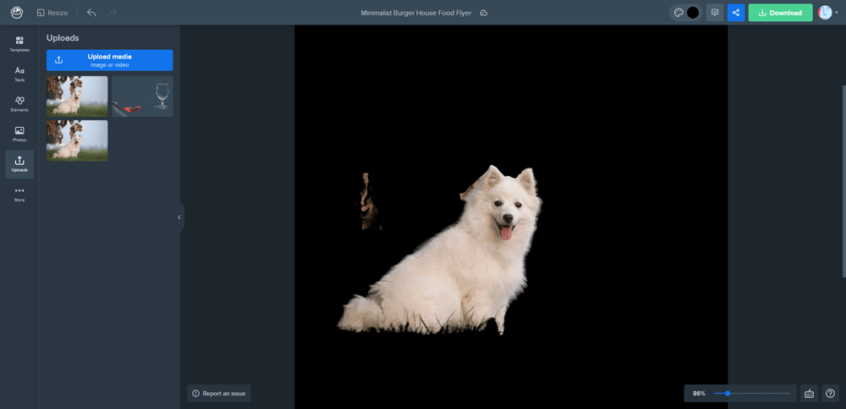Click the blue Share icon button
This screenshot has width=846, height=409.
tap(736, 13)
